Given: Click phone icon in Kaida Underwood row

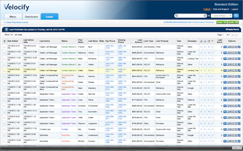Looking at the screenshot, I should coord(239,135).
